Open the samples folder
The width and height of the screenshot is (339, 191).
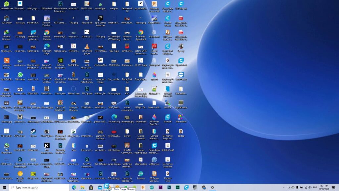(x=114, y=6)
